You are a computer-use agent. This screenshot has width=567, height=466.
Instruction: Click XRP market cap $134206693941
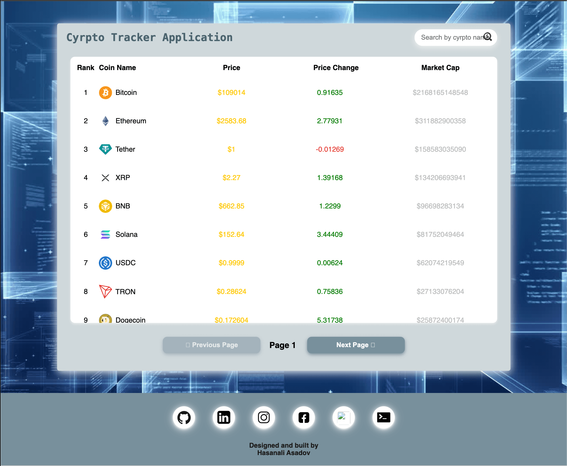pos(440,178)
